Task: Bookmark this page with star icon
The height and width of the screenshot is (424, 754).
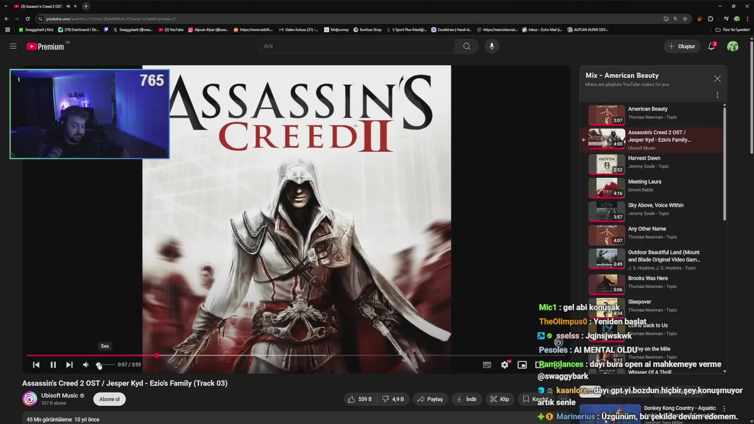Action: (685, 19)
